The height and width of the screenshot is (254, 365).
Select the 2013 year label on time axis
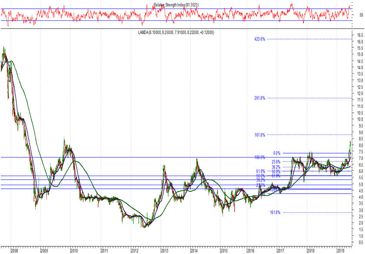coord(164,251)
